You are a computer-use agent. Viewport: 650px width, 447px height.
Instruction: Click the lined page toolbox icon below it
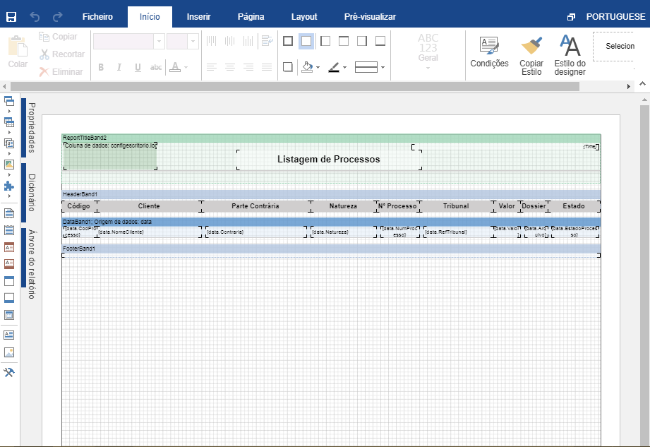[9, 230]
